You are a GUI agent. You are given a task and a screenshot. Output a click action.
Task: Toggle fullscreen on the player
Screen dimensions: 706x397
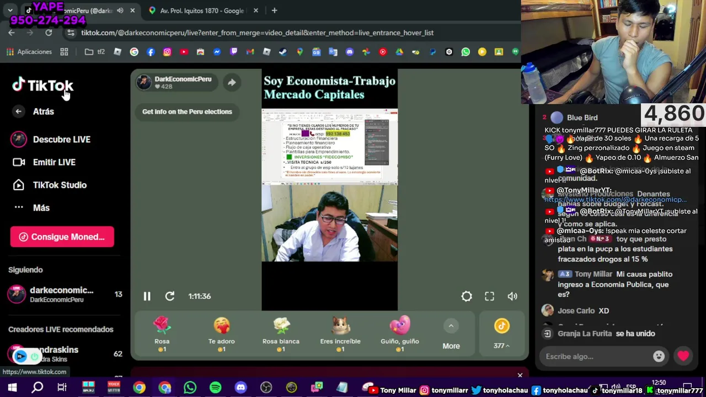point(489,296)
